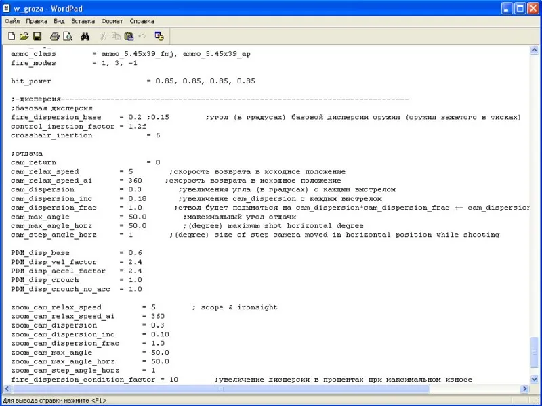Open the Справка help menu
The width and height of the screenshot is (542, 406).
pyautogui.click(x=142, y=21)
